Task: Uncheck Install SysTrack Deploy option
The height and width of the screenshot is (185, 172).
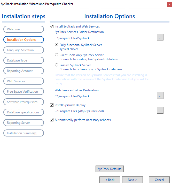Action: (x=52, y=105)
